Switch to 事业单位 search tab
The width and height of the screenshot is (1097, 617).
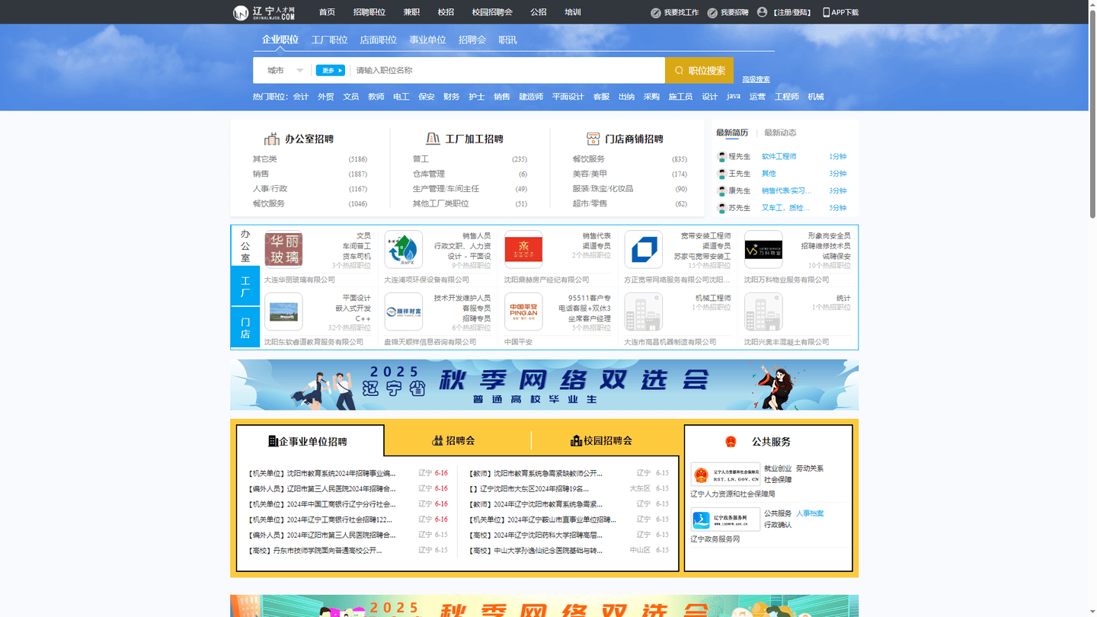pyautogui.click(x=427, y=40)
